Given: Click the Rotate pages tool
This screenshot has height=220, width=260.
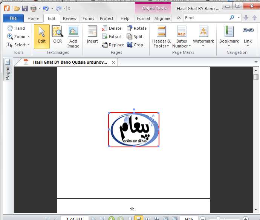Looking at the screenshot, I should click(x=136, y=28).
